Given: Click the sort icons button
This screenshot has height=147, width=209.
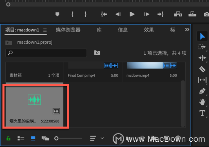Looking at the screenshot, I should (93, 138).
